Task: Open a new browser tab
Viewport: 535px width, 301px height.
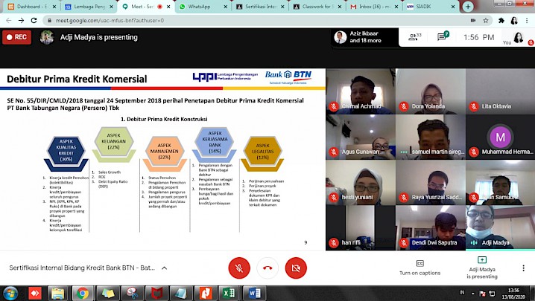Action: pyautogui.click(x=468, y=7)
